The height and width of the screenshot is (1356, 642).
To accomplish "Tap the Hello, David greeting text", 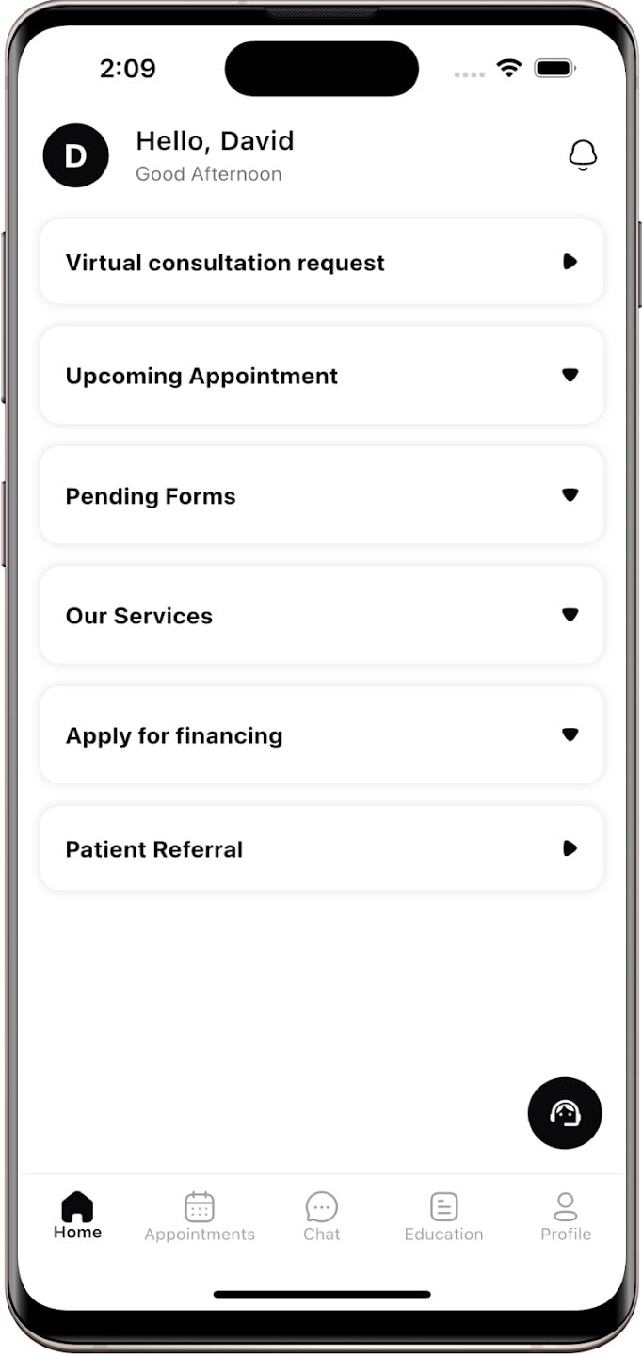I will click(x=216, y=140).
